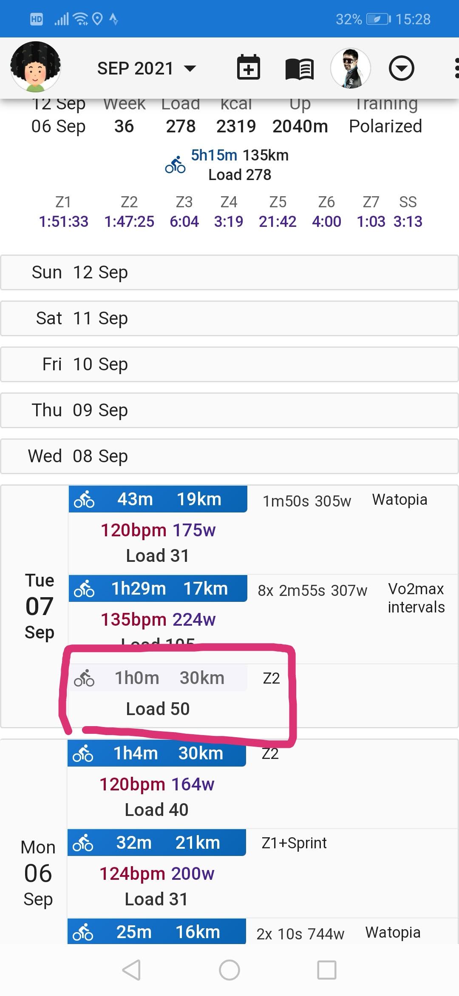Open the 1h4m 30km Z2 ride

pyautogui.click(x=157, y=753)
